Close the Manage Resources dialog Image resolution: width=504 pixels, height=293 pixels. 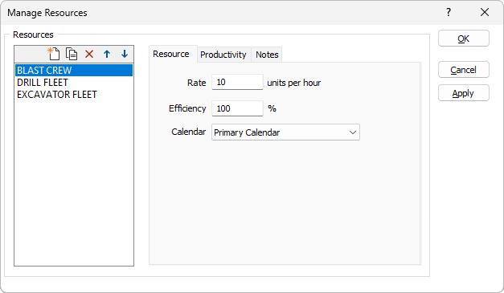coord(485,13)
